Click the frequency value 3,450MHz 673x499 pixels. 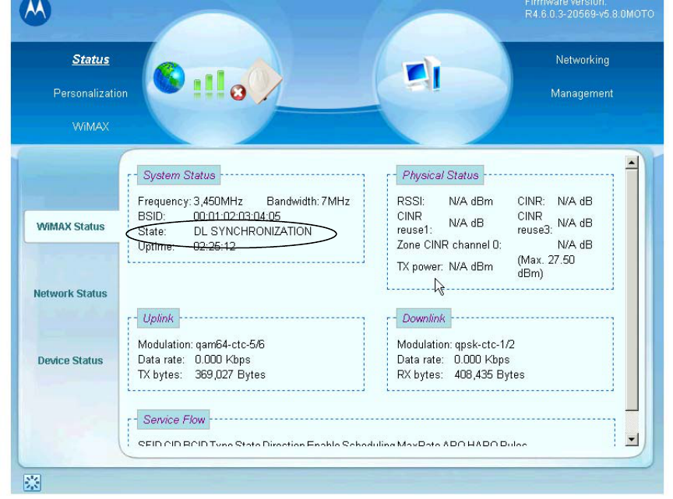[218, 201]
